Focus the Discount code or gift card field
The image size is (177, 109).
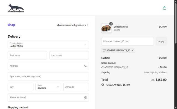(127, 41)
